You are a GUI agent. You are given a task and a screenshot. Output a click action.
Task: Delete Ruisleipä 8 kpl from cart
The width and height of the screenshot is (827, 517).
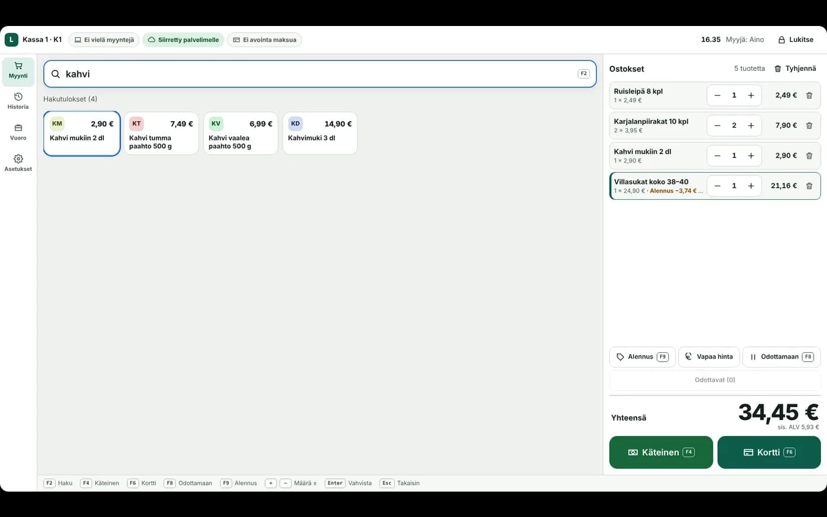pyautogui.click(x=809, y=95)
